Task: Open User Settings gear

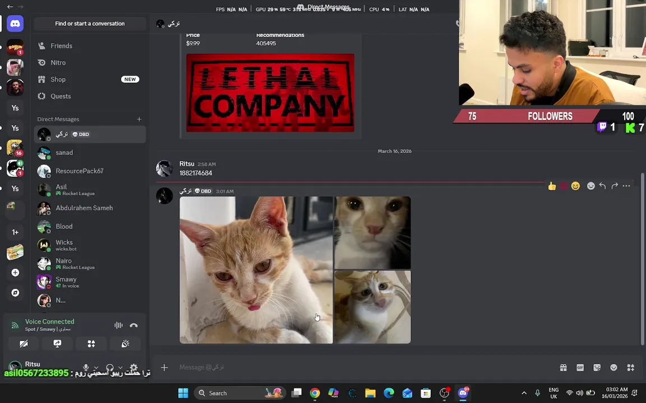Action: tap(134, 367)
